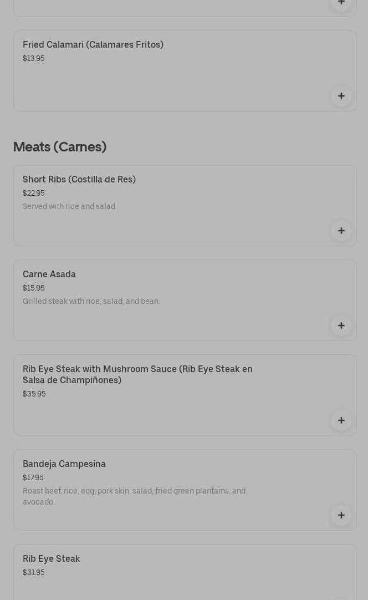
Task: Open Fried Calamari (Calamares Fritos) item
Action: pyautogui.click(x=93, y=45)
